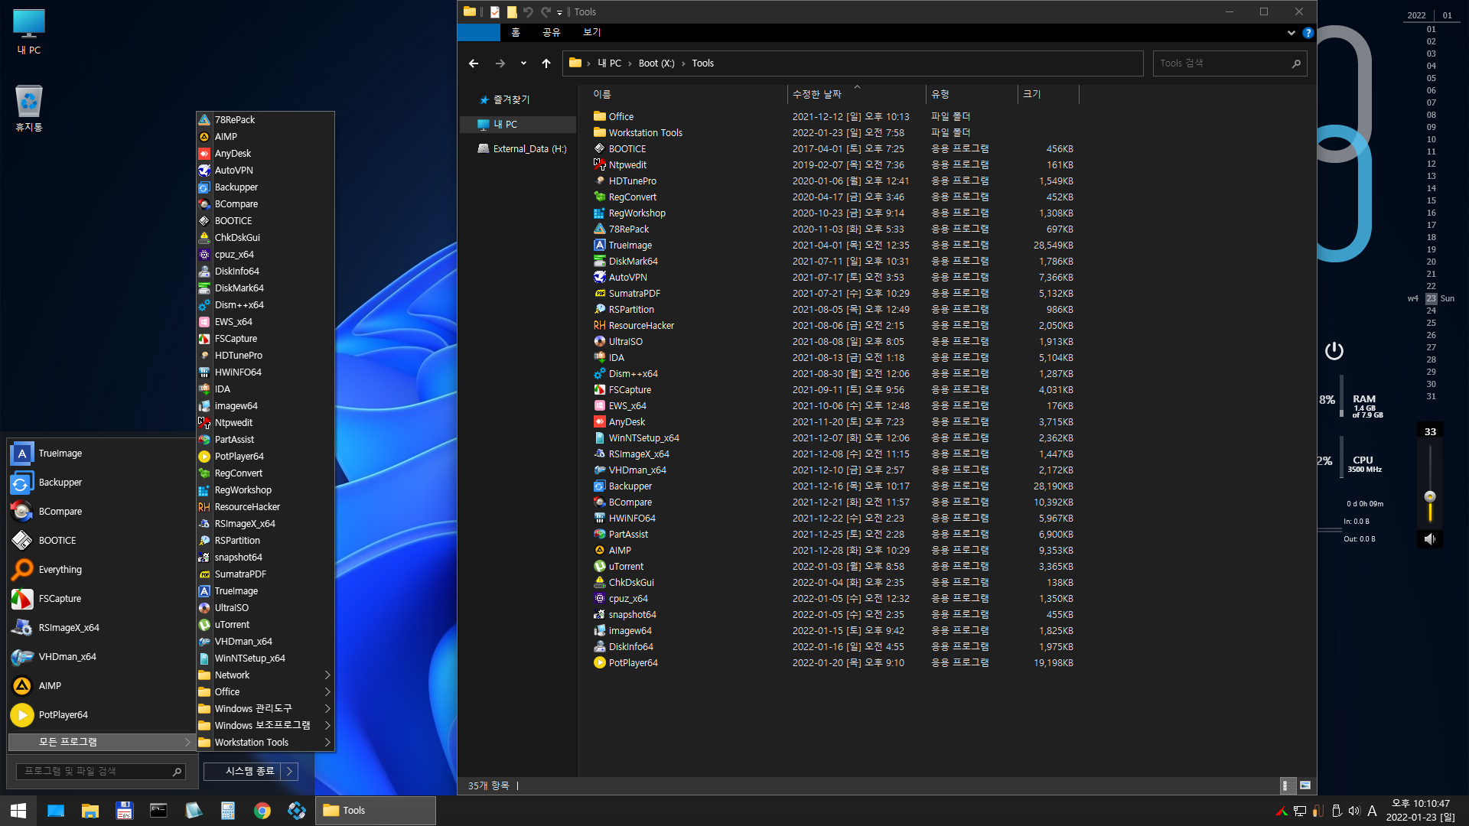The width and height of the screenshot is (1469, 826).
Task: Click Boot (X:) in the address breadcrumb
Action: coord(656,63)
